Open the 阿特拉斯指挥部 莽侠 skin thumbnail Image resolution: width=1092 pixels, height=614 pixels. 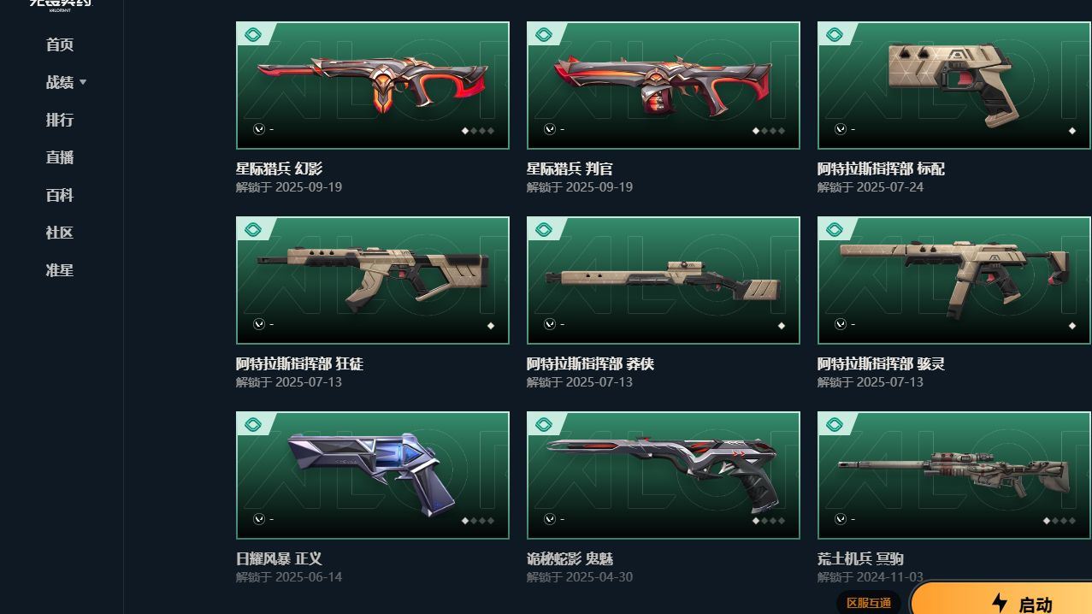[664, 280]
